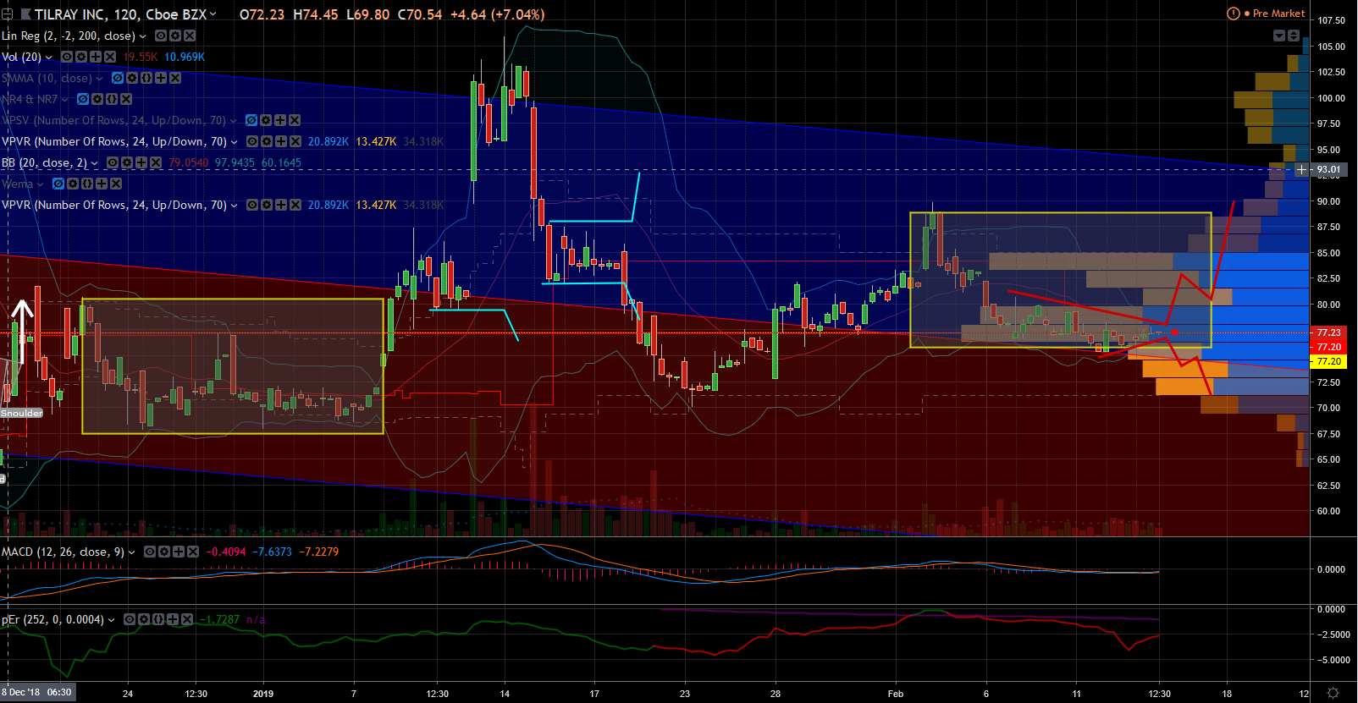Viewport: 1358px width, 703px height.
Task: Click the plus icon beside Vol (20)
Action: coord(96,57)
